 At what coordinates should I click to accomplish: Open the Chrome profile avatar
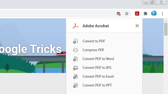[154, 14]
